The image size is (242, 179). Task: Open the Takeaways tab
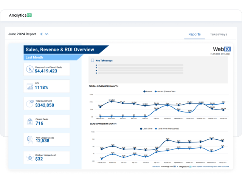click(x=219, y=34)
